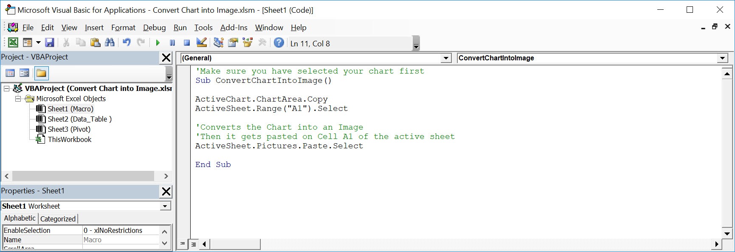Click the Paste clipboard icon
Screen dimensions: 735x252
[x=95, y=42]
